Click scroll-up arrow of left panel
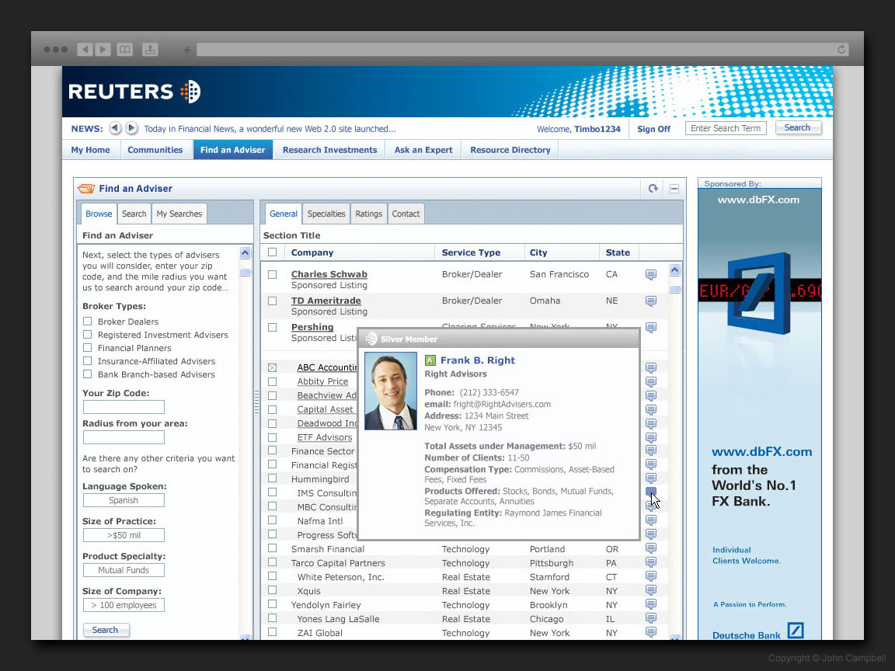 coord(246,252)
